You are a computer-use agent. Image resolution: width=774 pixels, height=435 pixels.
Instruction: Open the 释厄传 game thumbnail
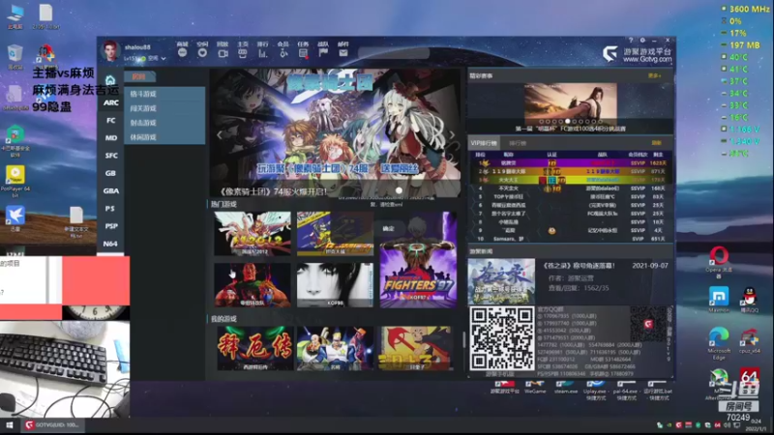coord(254,348)
